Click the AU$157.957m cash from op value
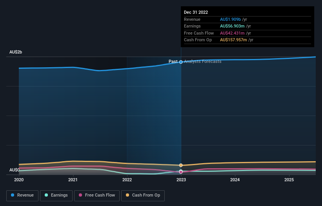This screenshot has width=322, height=206. (x=233, y=40)
